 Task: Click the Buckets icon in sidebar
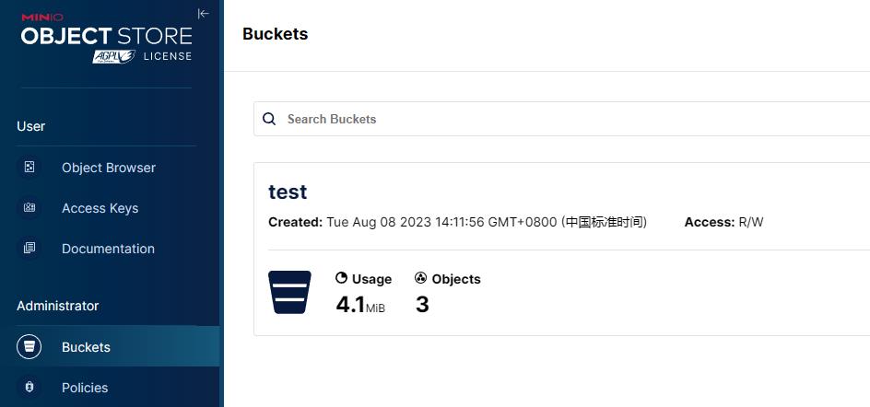(29, 347)
